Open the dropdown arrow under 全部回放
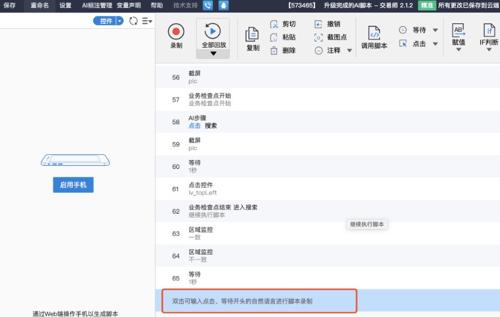The width and height of the screenshot is (500, 317). [214, 54]
